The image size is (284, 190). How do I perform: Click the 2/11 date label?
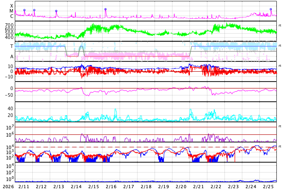(x=24, y=186)
